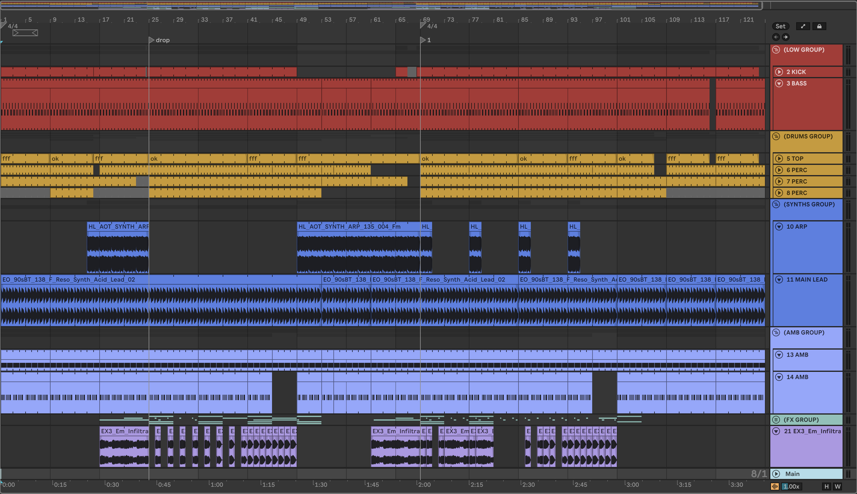
Task: Collapse the 11 MAIN LEAD track
Action: 779,279
